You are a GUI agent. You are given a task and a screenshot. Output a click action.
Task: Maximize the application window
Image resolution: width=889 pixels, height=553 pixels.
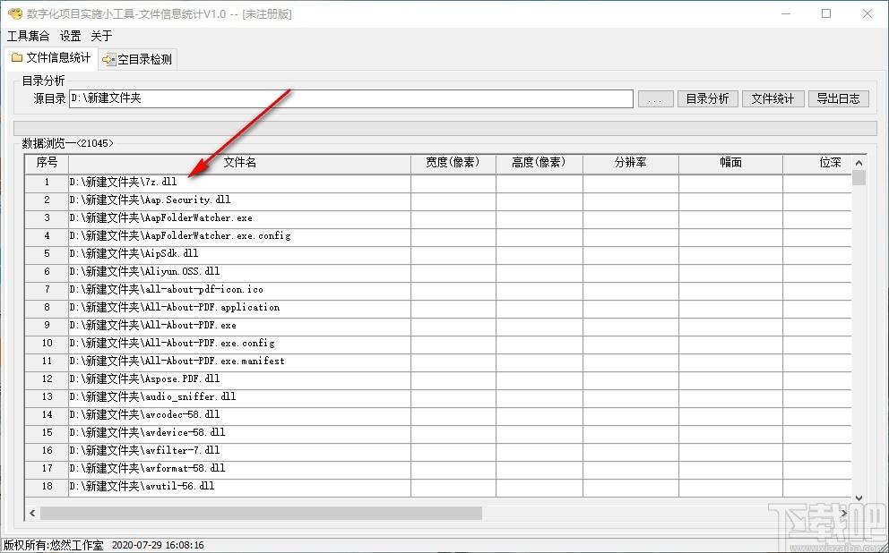tap(826, 13)
